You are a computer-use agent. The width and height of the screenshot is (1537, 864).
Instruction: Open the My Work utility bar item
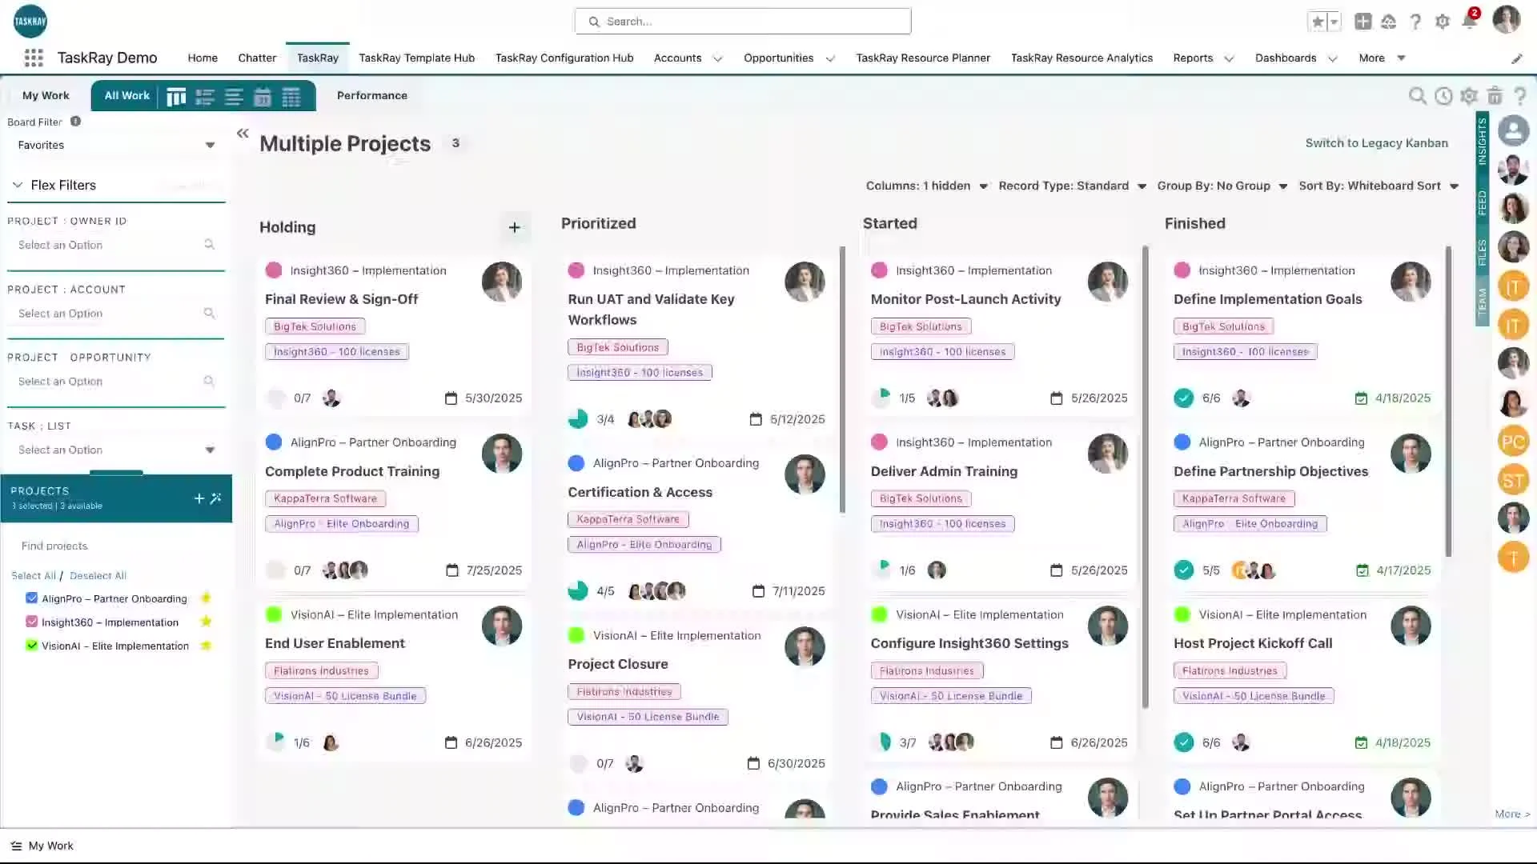42,846
